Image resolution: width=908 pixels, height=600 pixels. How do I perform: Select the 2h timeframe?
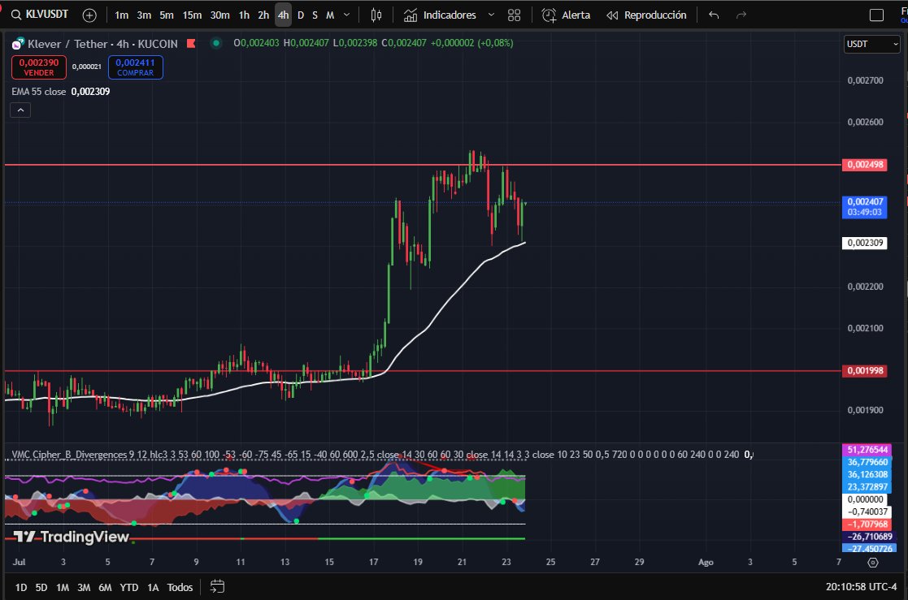click(263, 15)
